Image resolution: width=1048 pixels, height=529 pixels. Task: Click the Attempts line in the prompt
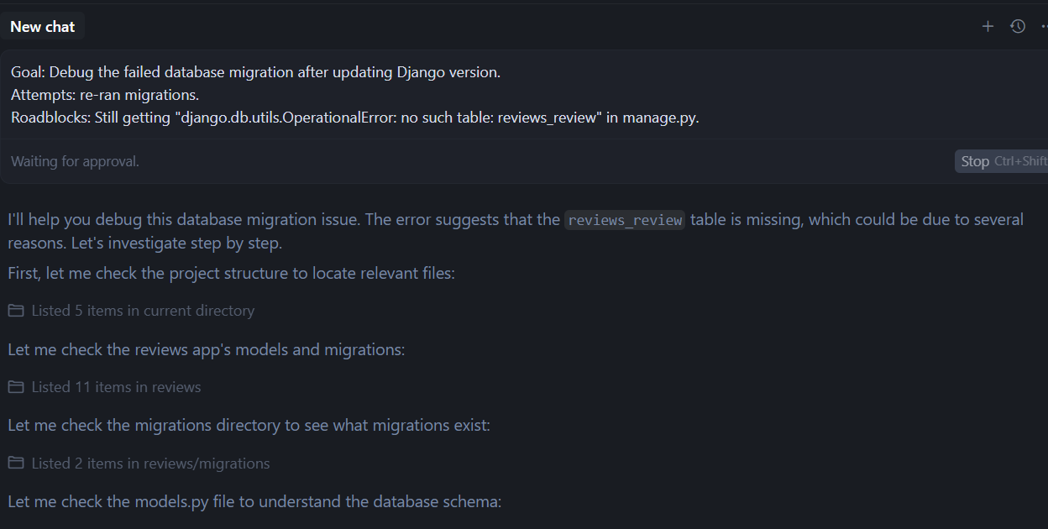pos(105,95)
